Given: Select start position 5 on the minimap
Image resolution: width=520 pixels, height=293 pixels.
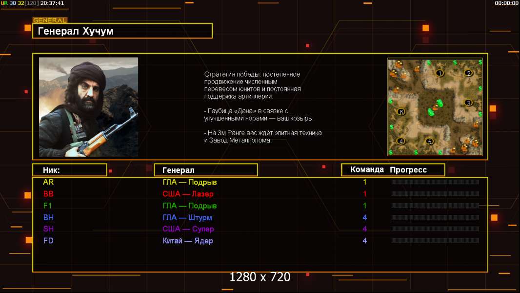Looking at the screenshot, I should [x=429, y=141].
